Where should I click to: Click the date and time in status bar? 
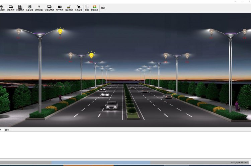coord(239,163)
